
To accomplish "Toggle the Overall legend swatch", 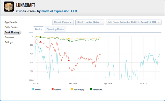I will click(33, 89).
